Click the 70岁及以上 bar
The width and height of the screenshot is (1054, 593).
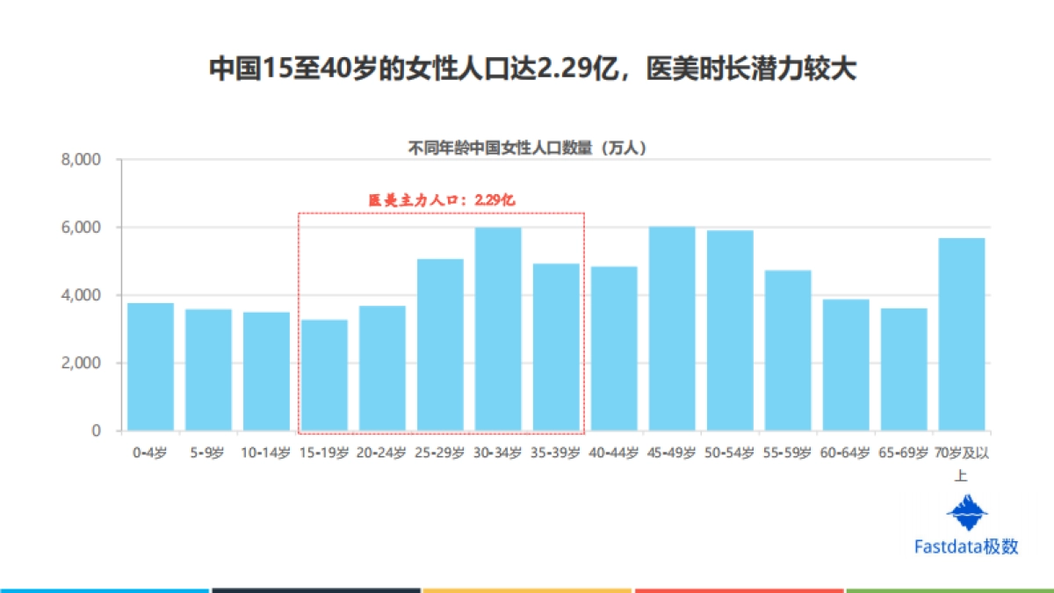pyautogui.click(x=960, y=334)
